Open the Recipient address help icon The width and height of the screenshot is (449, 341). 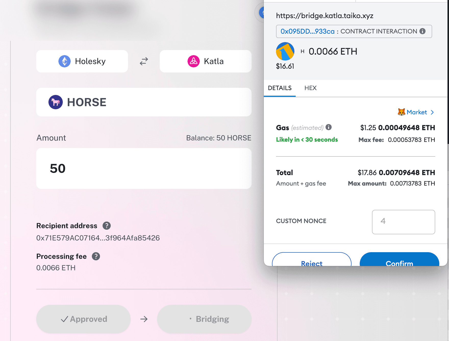pos(107,226)
